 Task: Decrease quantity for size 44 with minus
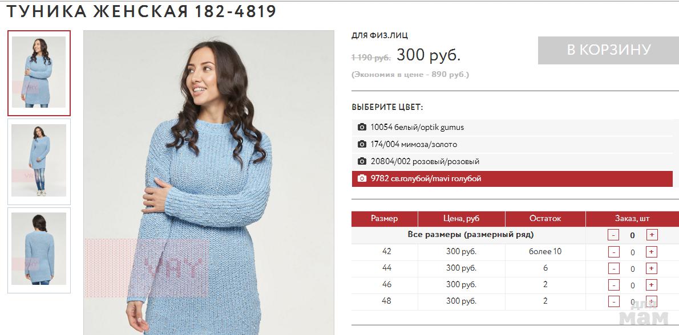[613, 268]
